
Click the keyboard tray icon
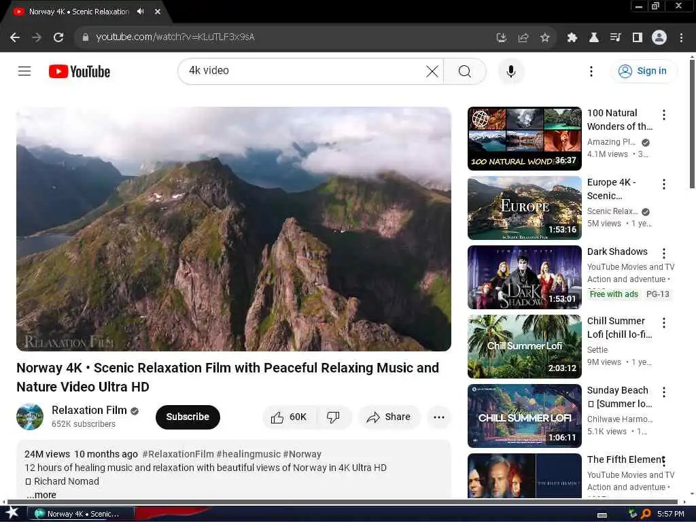(602, 515)
